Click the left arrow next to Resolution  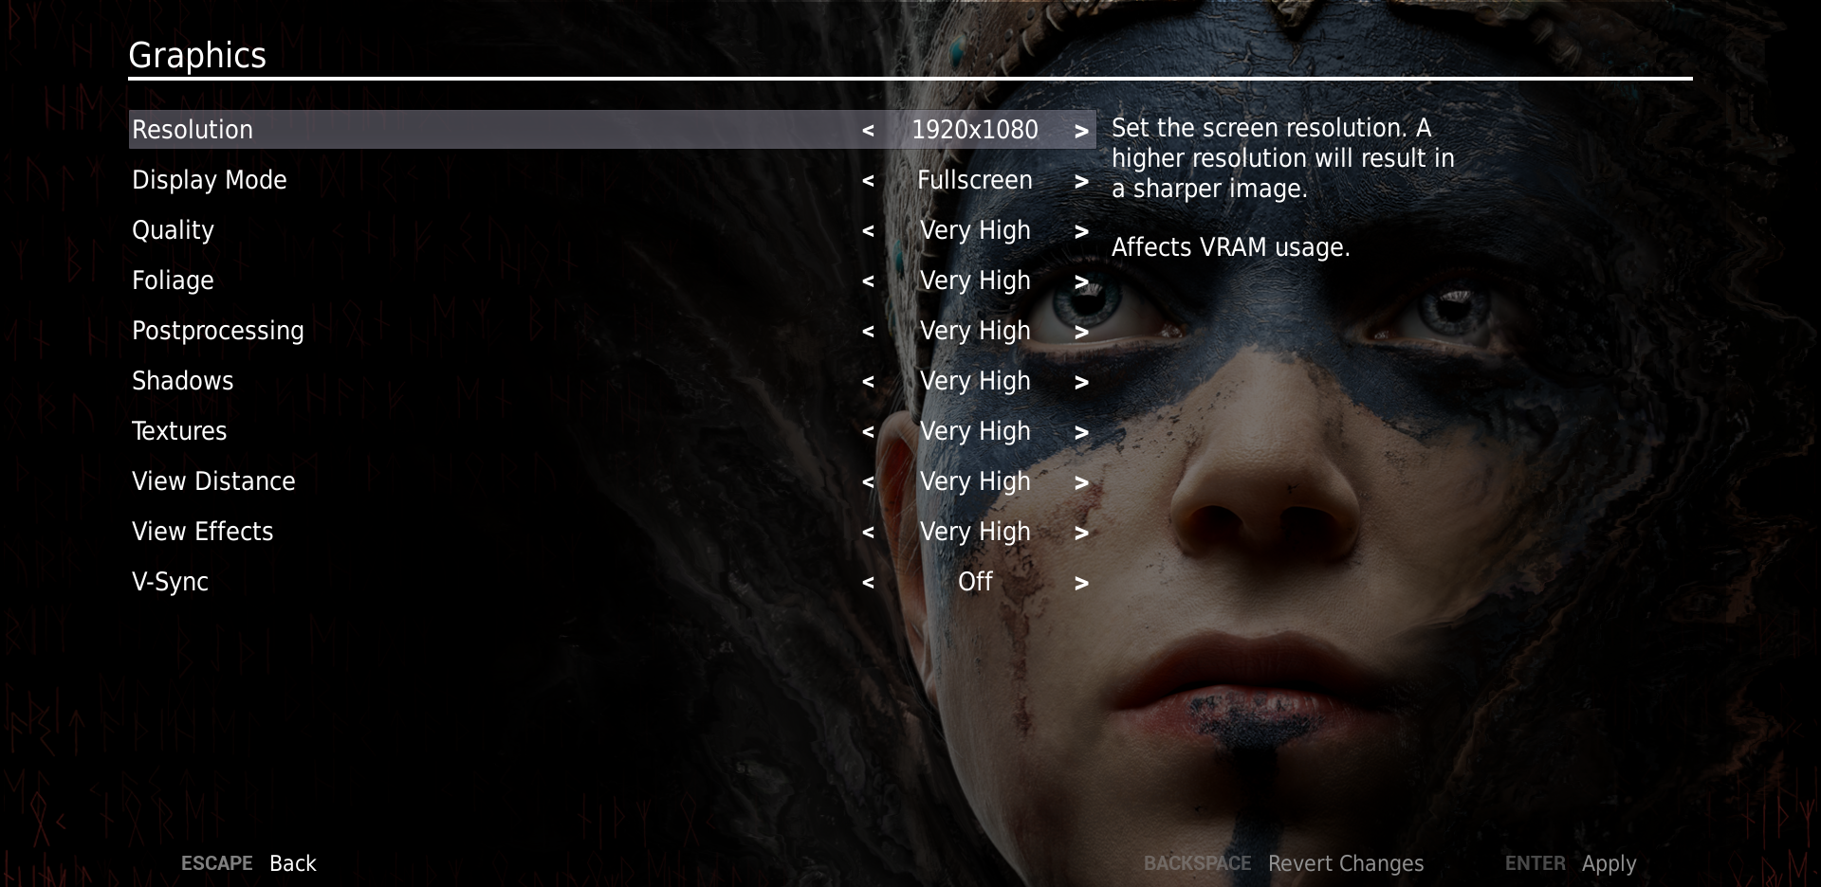pyautogui.click(x=868, y=131)
